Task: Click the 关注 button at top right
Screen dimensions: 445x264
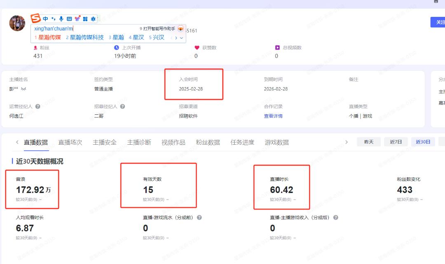Action: [x=441, y=21]
